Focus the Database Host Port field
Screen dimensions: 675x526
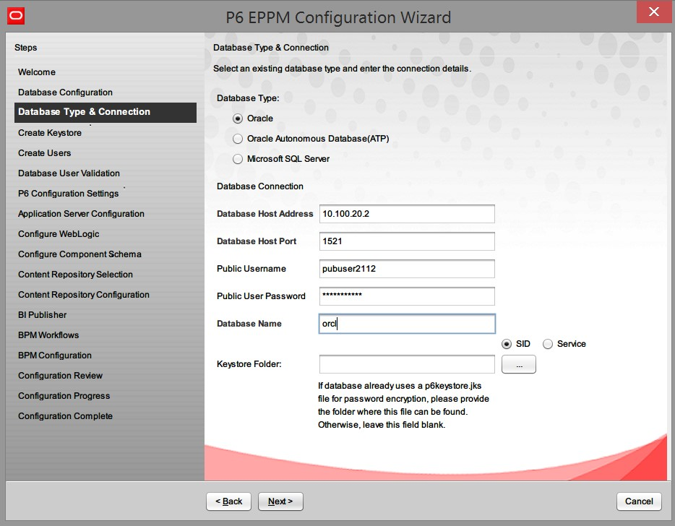407,241
